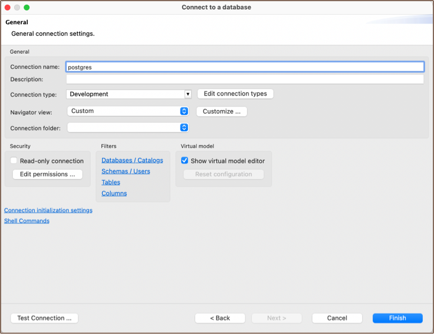
Task: Click Finish to create the connection
Action: [397, 318]
